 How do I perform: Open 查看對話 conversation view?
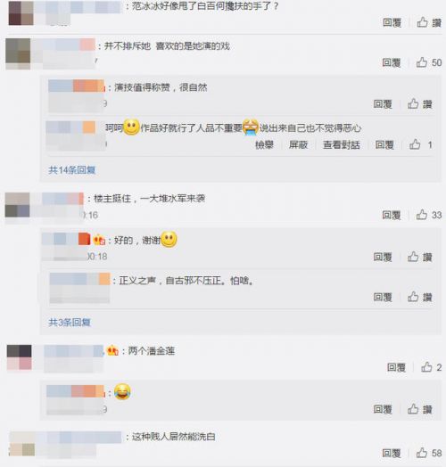342,144
